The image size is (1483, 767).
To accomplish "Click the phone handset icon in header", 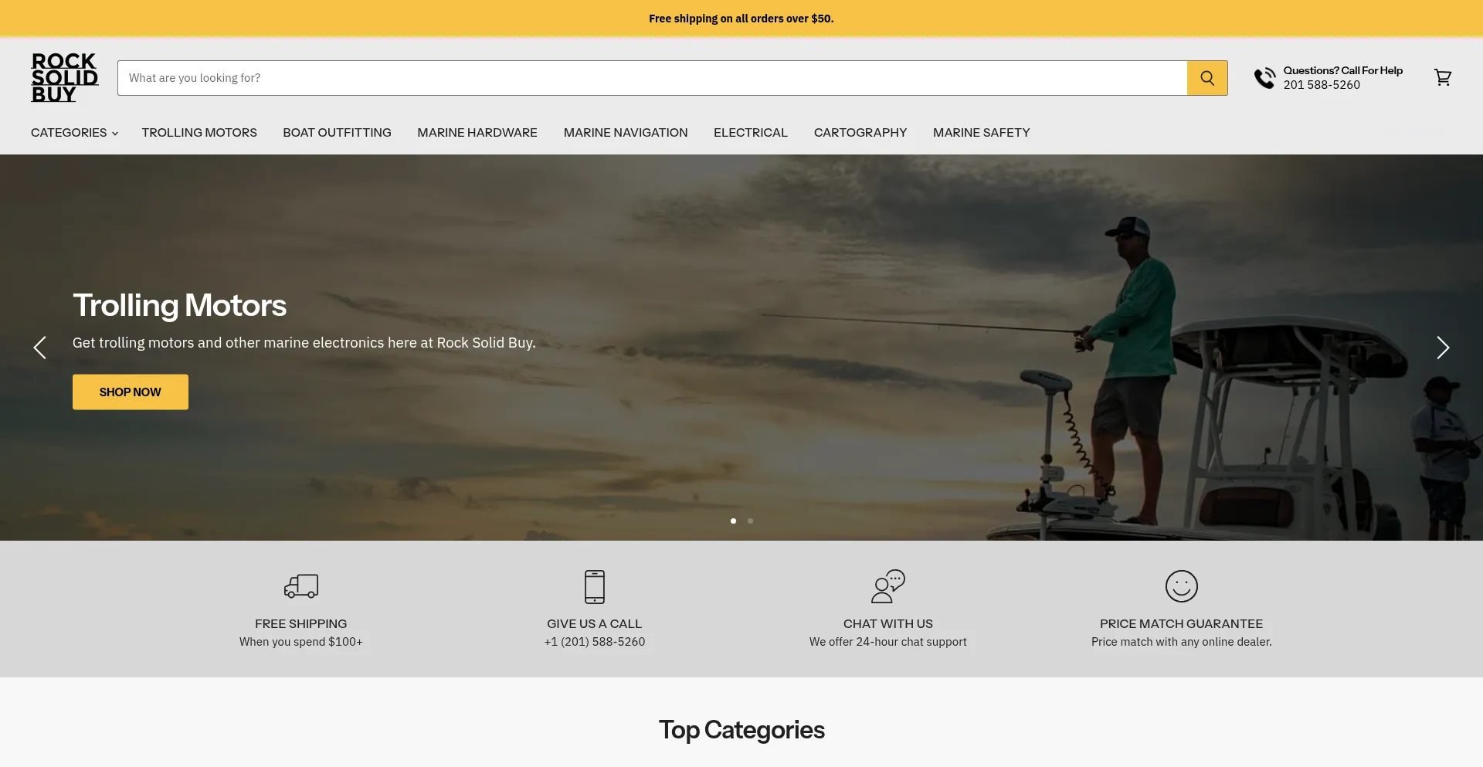I will pyautogui.click(x=1264, y=77).
